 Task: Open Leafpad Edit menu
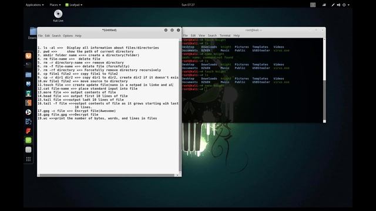point(47,36)
